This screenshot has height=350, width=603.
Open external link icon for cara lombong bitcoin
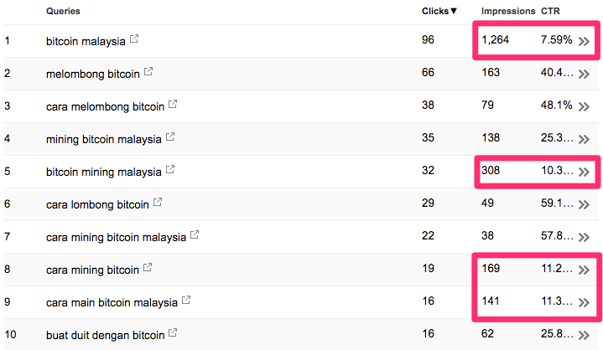[x=157, y=203]
